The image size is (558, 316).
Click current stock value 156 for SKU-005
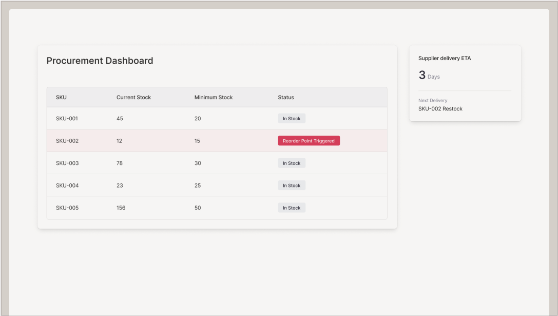pyautogui.click(x=121, y=208)
